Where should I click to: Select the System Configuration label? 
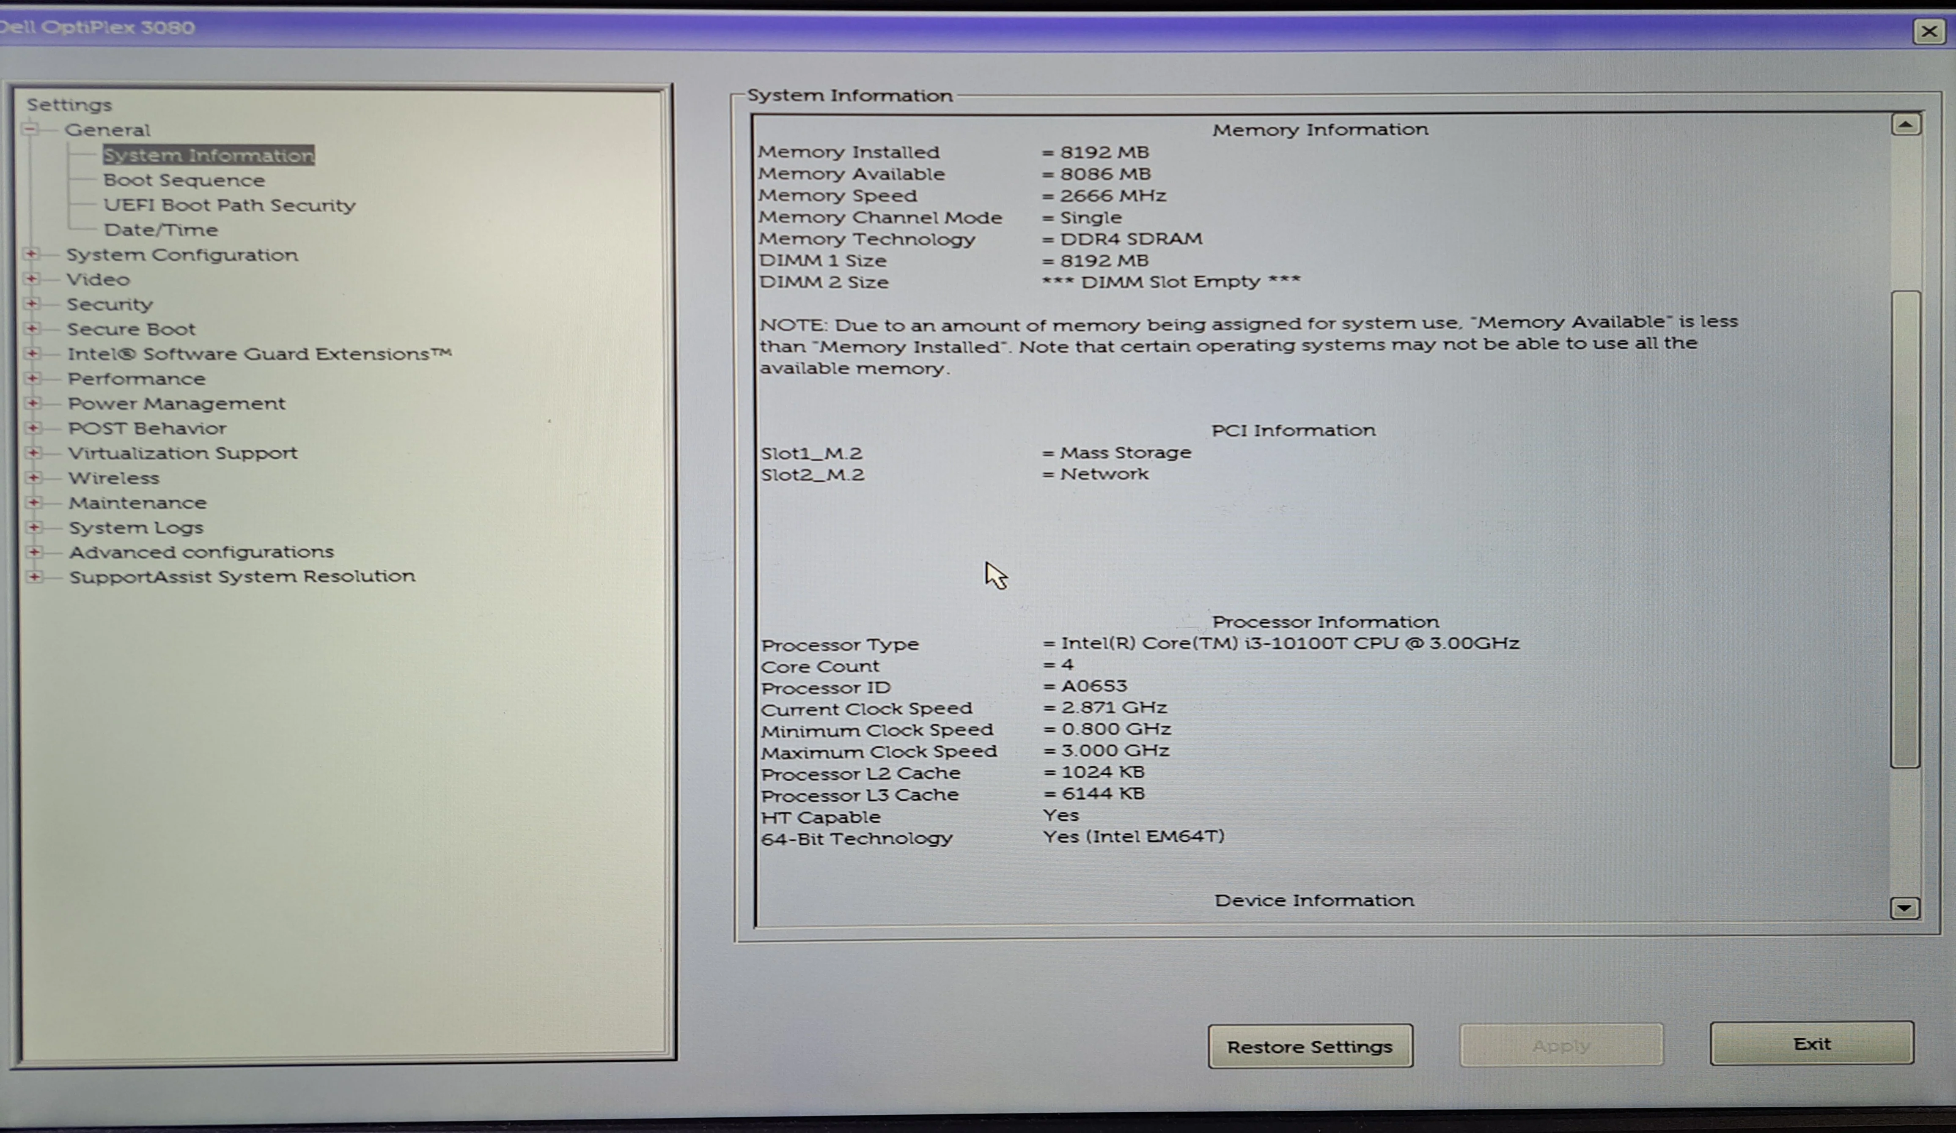pyautogui.click(x=181, y=255)
